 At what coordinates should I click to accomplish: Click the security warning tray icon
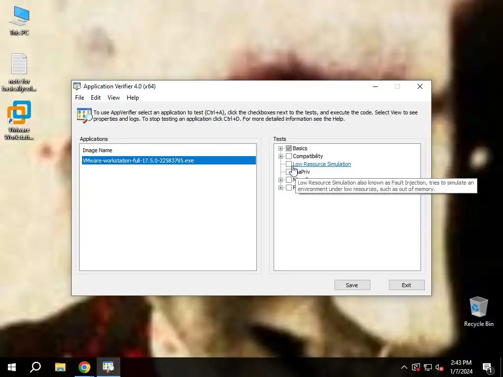(416, 367)
